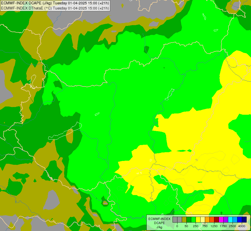
Task: Click the legend ECMWF-INDEX label
Action: click(159, 219)
